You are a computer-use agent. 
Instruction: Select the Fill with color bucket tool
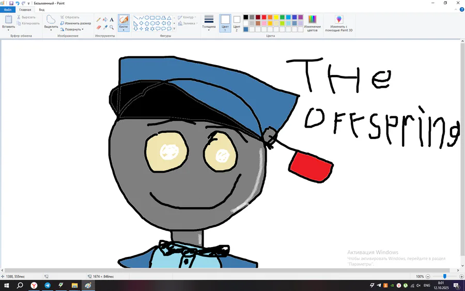105,20
